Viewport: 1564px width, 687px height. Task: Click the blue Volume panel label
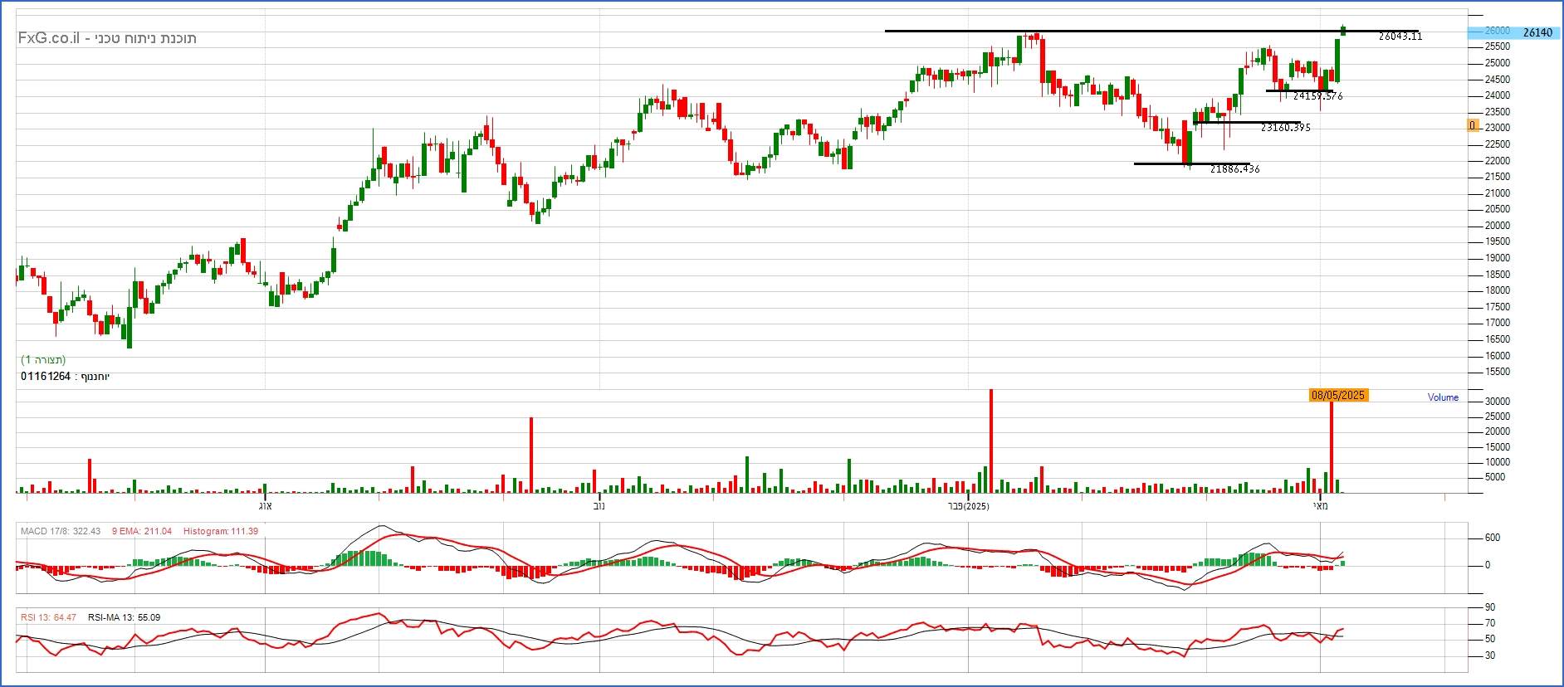click(x=1442, y=397)
